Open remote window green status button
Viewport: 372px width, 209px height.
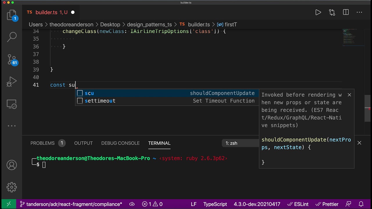click(x=9, y=204)
